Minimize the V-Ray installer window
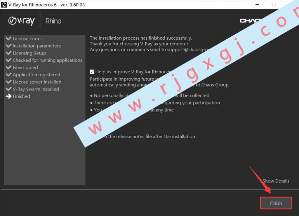This screenshot has height=216, width=299. (x=258, y=5)
